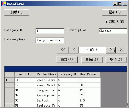Click the ProductID cell '32'
This screenshot has height=108, width=129.
point(25,95)
